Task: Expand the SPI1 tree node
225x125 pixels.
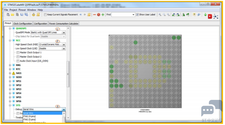Action: (x=10, y=81)
